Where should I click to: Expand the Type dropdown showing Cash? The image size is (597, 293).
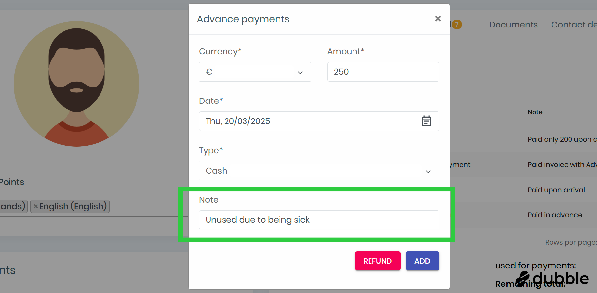319,171
